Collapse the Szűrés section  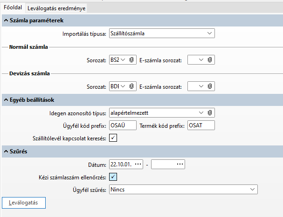click(x=6, y=151)
